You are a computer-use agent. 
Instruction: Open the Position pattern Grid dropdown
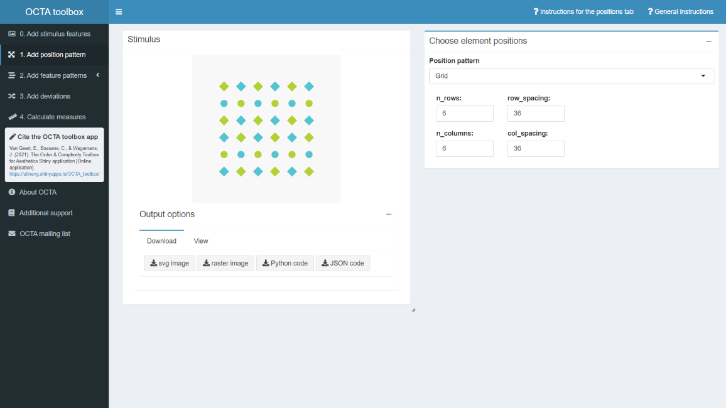tap(571, 76)
